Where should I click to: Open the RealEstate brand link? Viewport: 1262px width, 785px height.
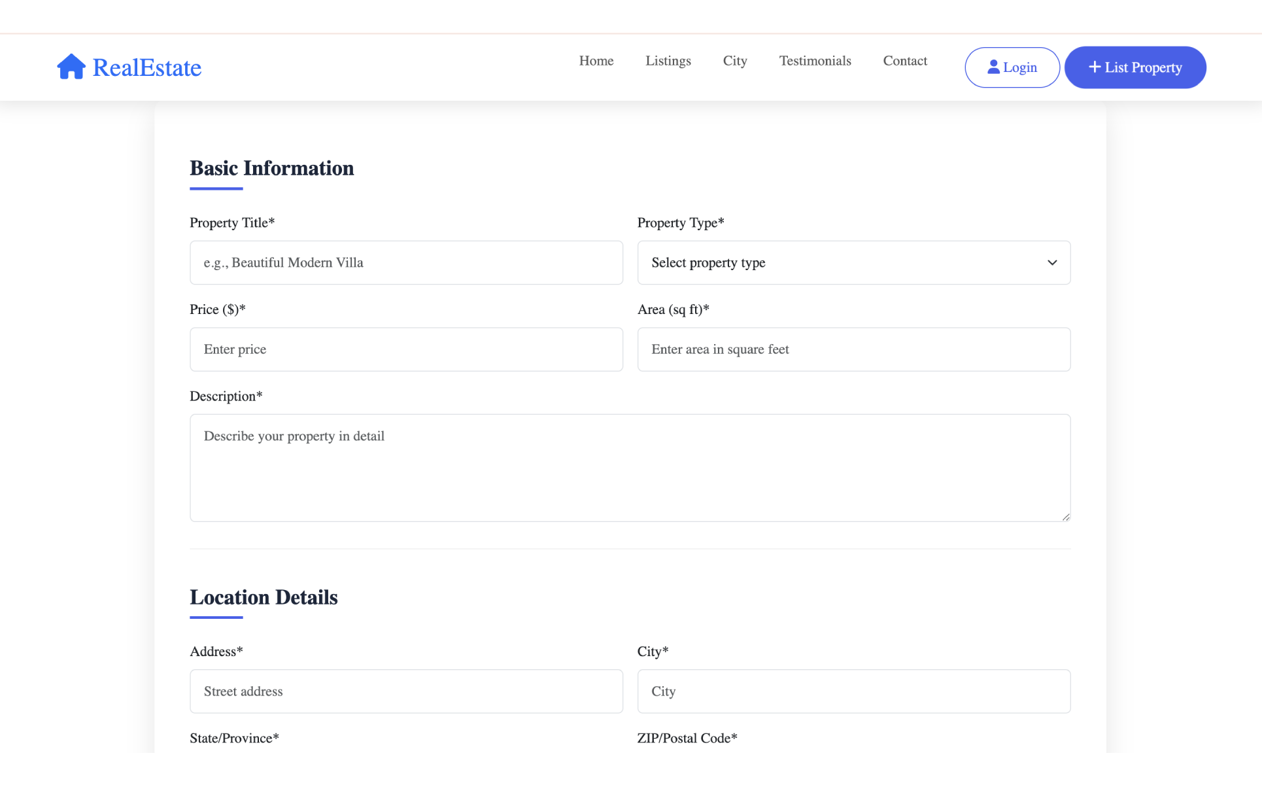146,67
